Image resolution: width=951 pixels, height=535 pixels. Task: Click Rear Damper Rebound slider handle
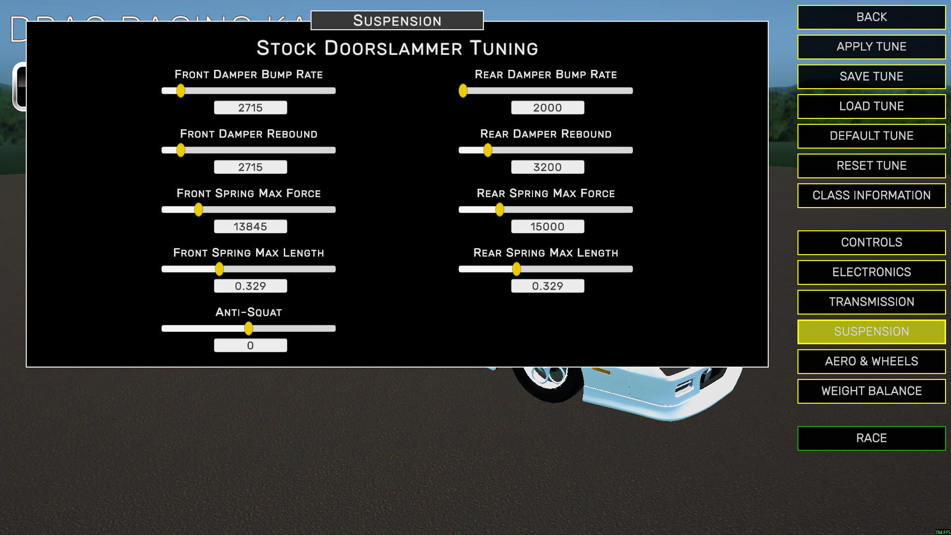click(x=488, y=150)
